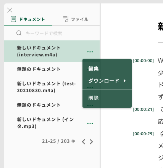This screenshot has width=163, height=168.
Task: Click the ダウンロード submenu arrow
Action: click(x=124, y=81)
